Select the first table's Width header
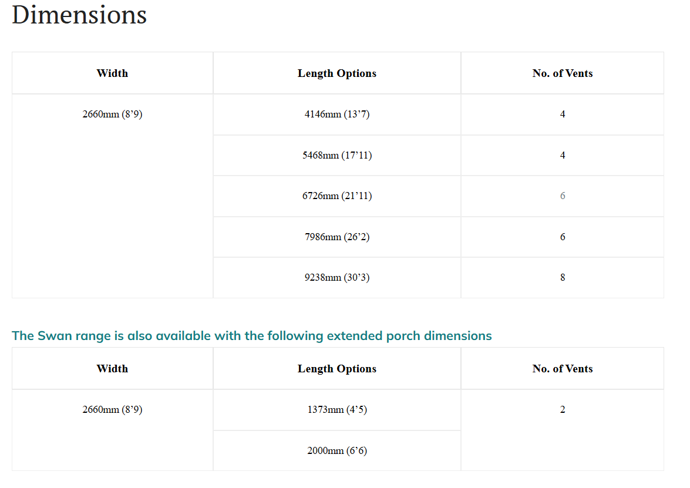690x488 pixels. pyautogui.click(x=112, y=73)
